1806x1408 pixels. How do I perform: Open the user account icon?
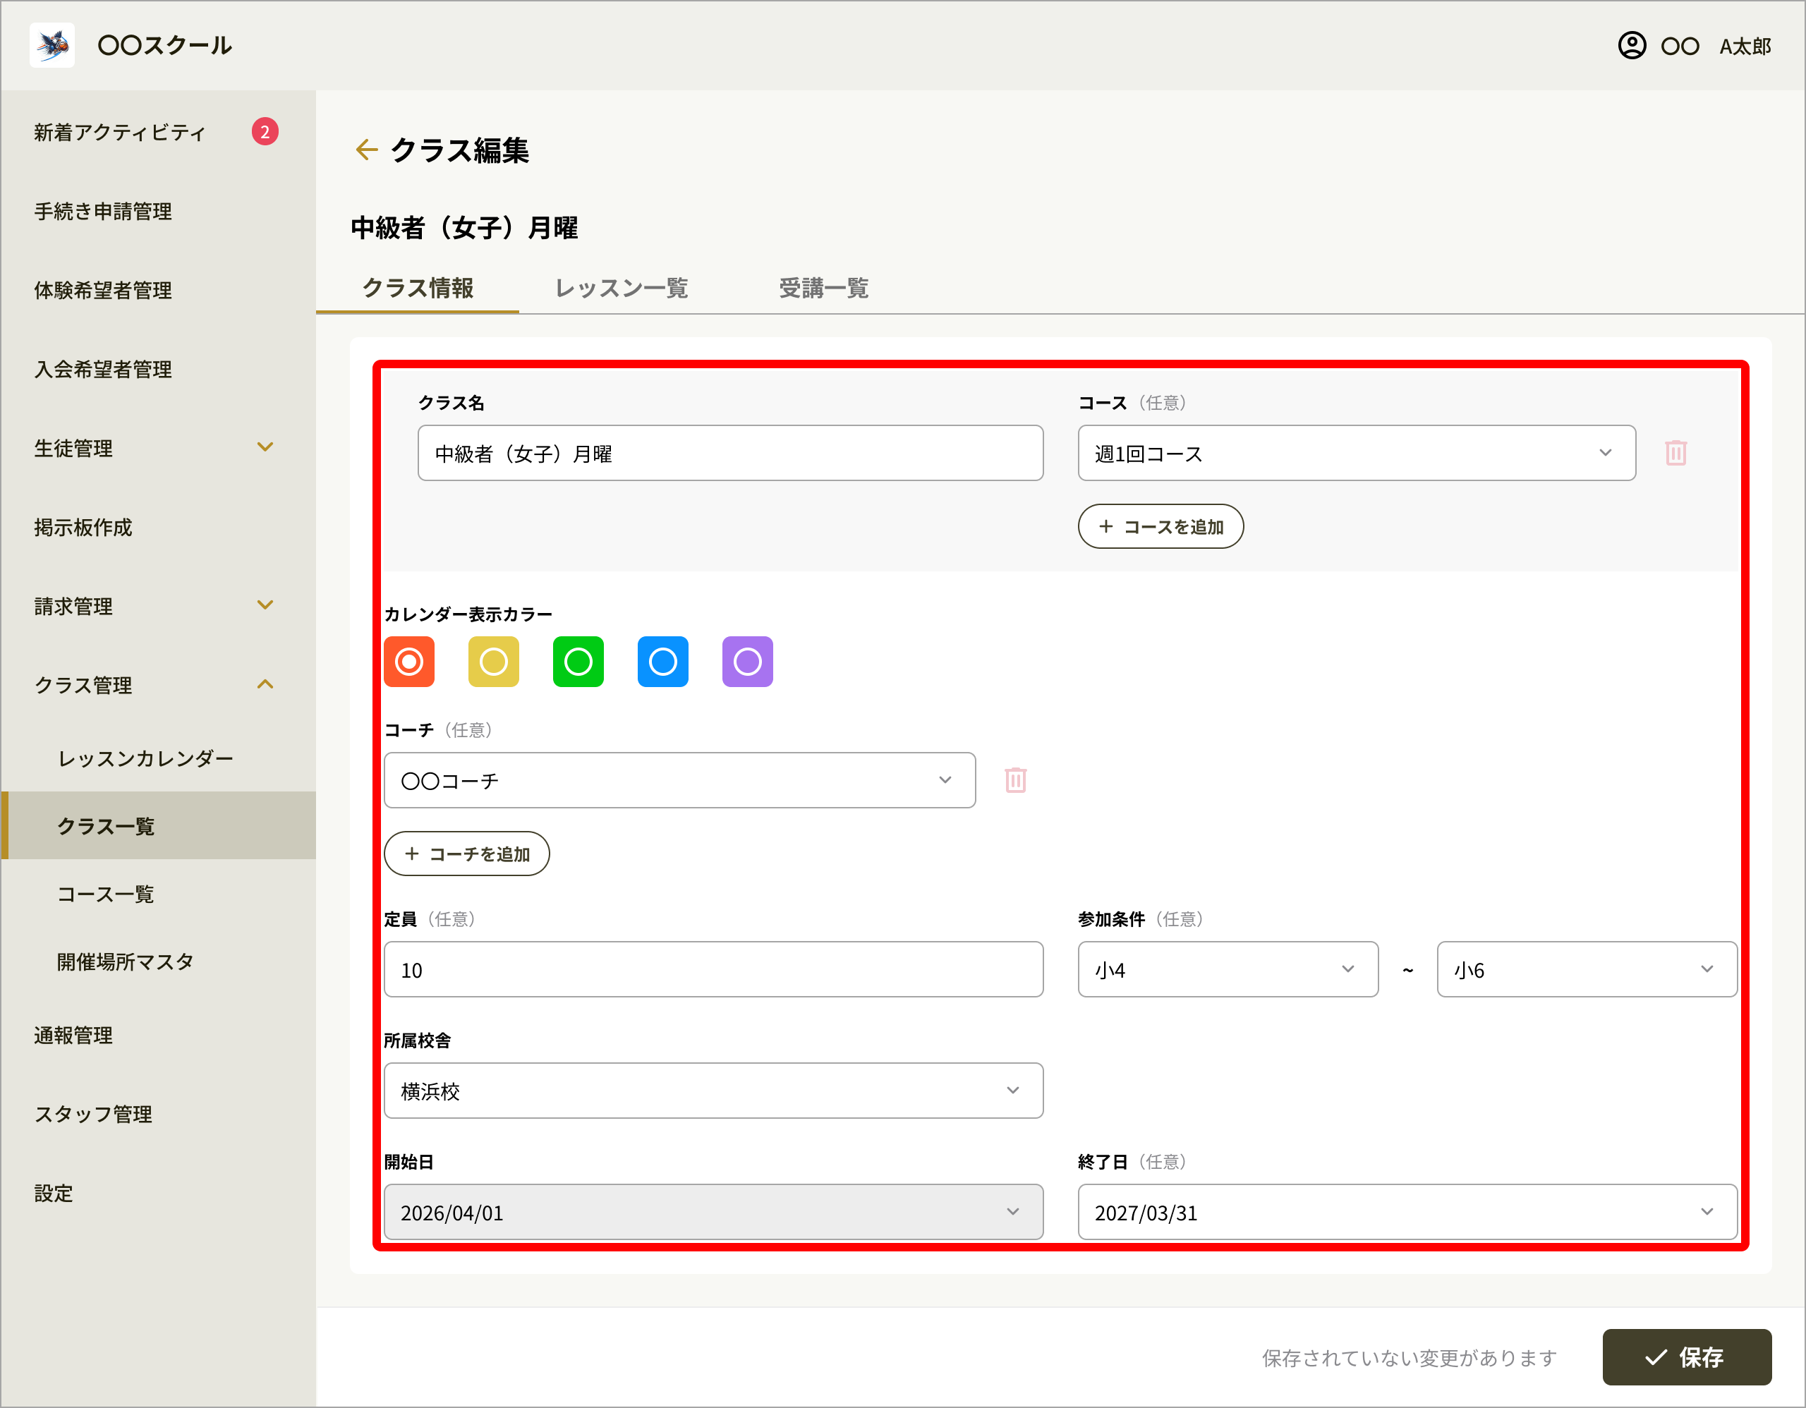[1632, 45]
